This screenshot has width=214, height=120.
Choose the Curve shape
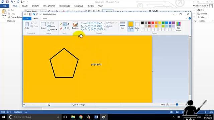coord(86,23)
